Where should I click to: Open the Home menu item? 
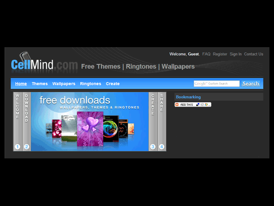tap(21, 84)
